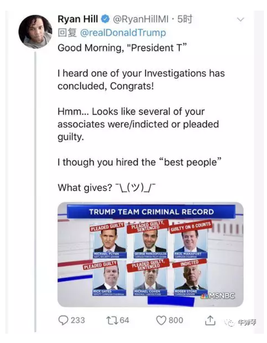
Task: Open the Trump Team Criminal Record headline banner
Action: click(x=151, y=211)
